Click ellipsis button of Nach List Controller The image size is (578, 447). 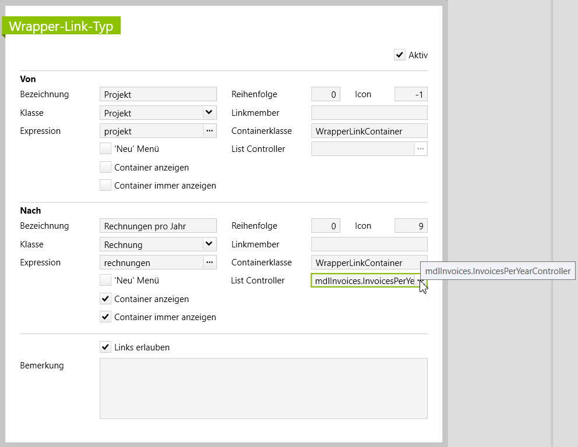(420, 281)
